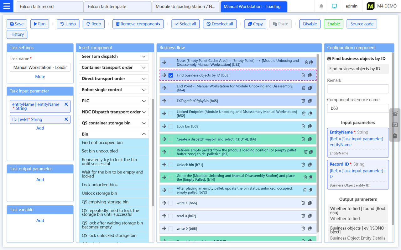This screenshot has width=401, height=250.
Task: Click the clipboard icon on right sidebar
Action: point(395,136)
